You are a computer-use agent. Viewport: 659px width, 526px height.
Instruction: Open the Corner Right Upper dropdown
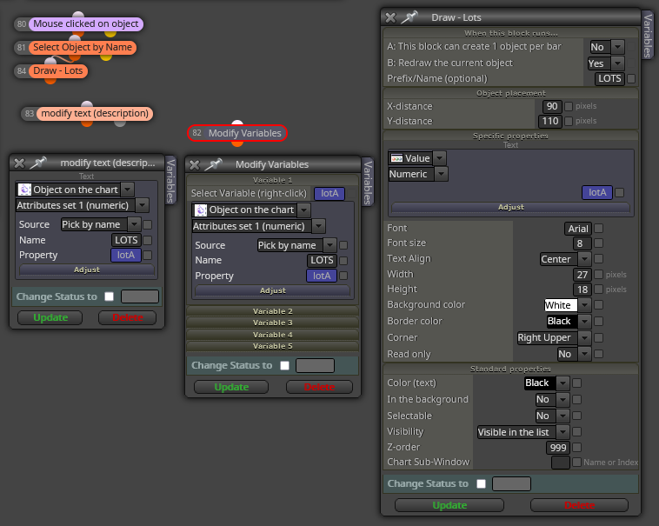coord(584,338)
